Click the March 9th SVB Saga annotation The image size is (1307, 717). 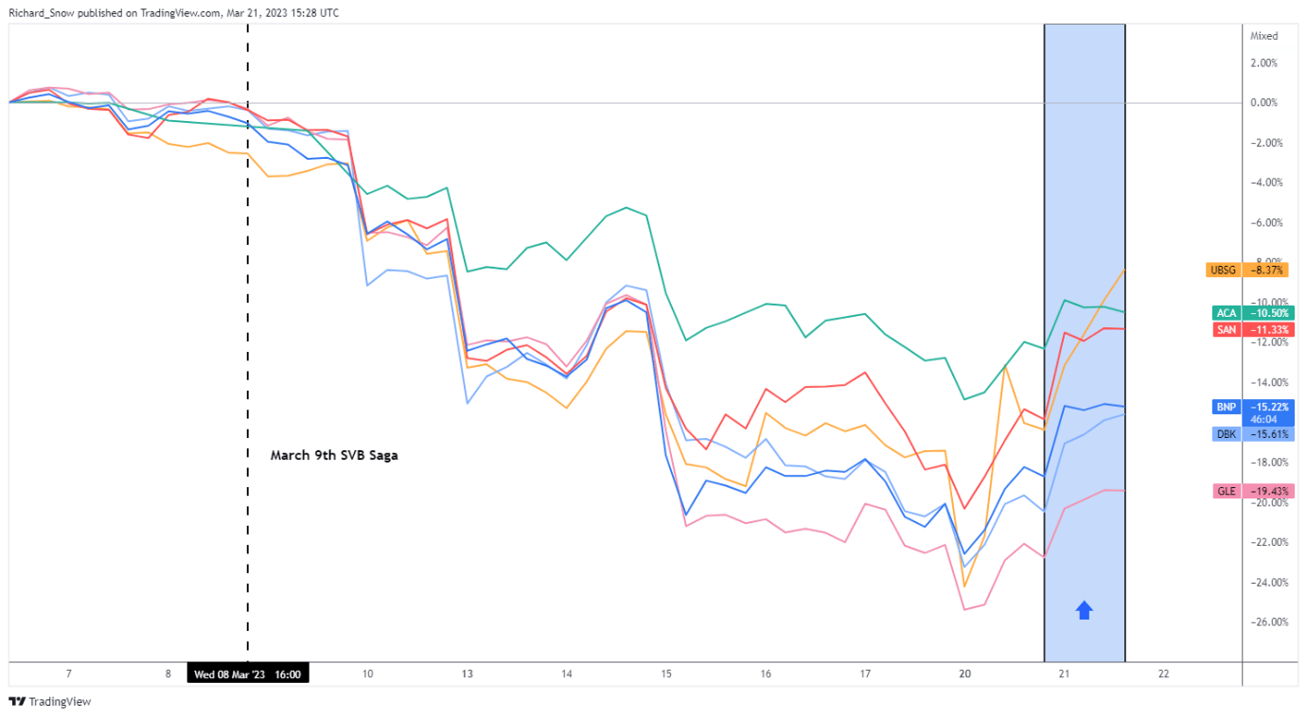click(334, 455)
